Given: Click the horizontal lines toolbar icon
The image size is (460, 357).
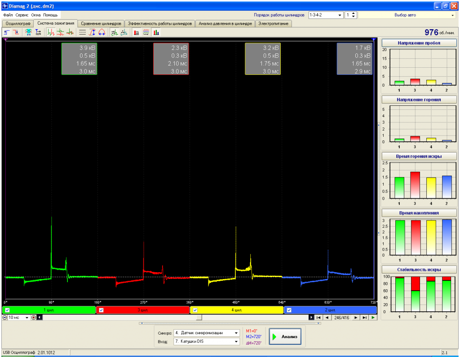Looking at the screenshot, I should pyautogui.click(x=83, y=32).
